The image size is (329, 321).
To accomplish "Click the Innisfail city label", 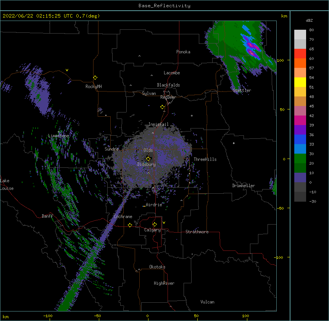I will [158, 124].
